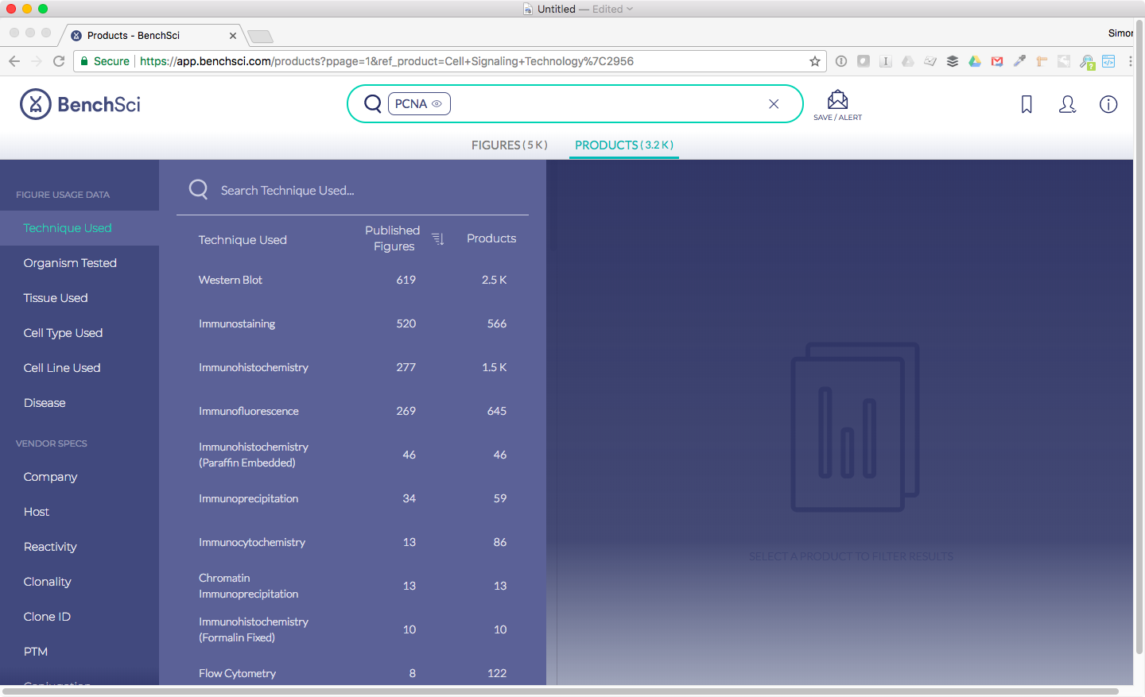Click the main search magnifier icon
Screen dimensions: 1145x697
coord(372,103)
